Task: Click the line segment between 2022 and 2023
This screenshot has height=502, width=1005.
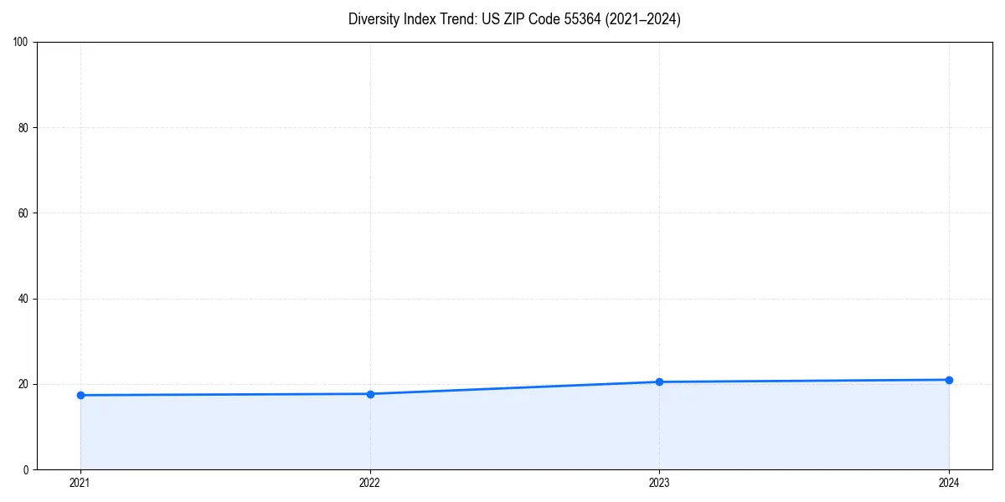Action: click(515, 387)
